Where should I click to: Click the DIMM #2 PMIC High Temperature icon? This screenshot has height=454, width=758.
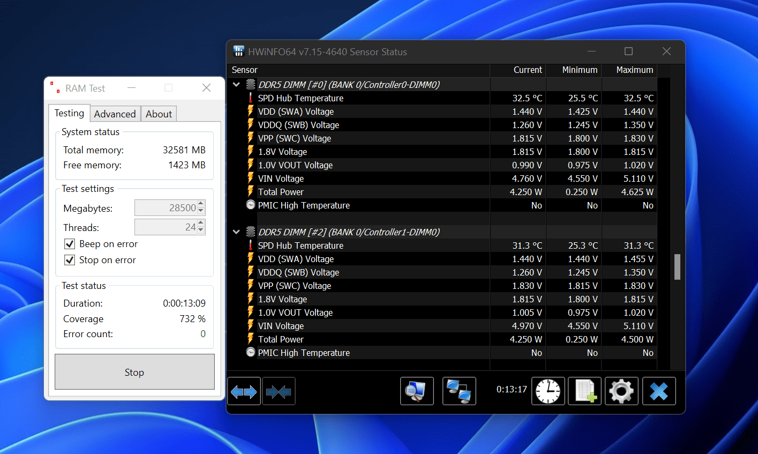[x=250, y=352]
